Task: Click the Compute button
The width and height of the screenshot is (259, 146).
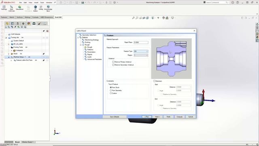Action: click(179, 117)
